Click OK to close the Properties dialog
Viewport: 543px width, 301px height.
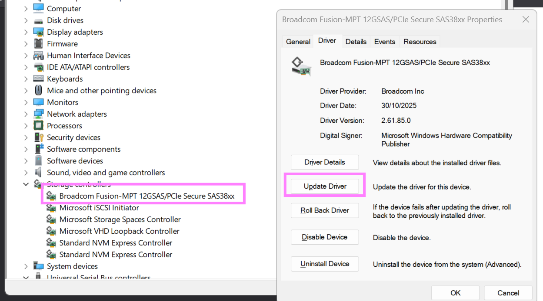click(x=455, y=293)
